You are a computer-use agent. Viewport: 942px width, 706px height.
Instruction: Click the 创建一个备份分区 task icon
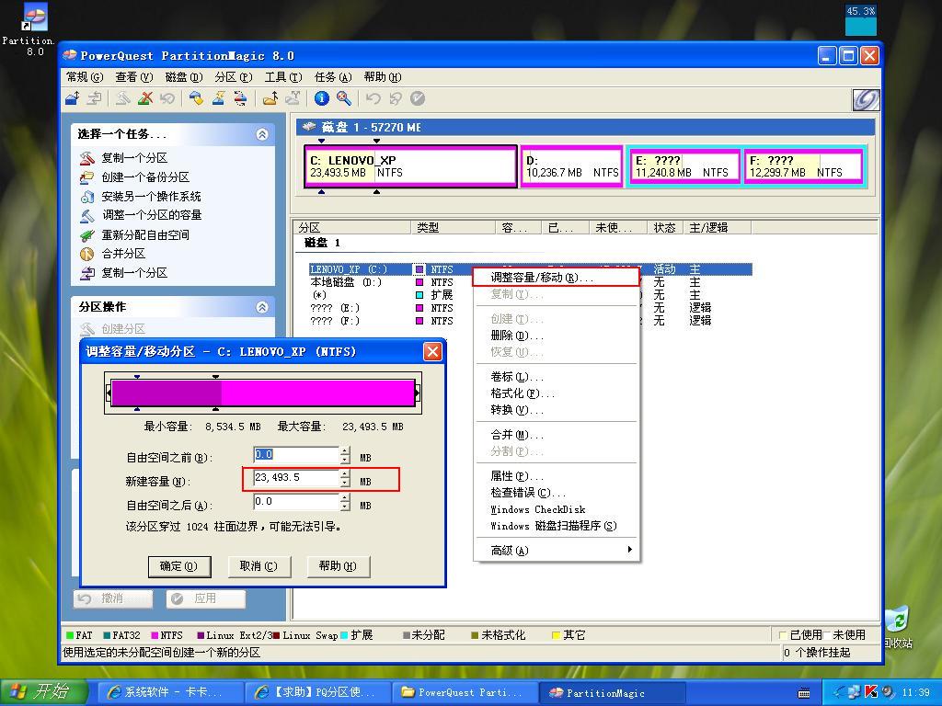tap(87, 177)
